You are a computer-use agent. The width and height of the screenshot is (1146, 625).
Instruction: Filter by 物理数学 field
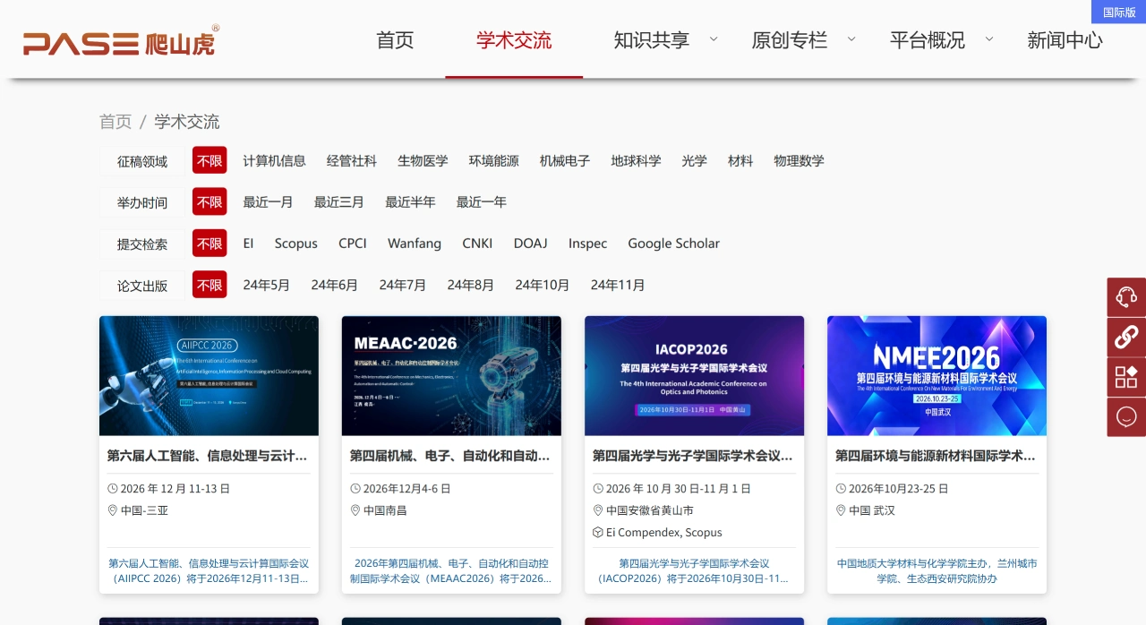[x=800, y=161]
